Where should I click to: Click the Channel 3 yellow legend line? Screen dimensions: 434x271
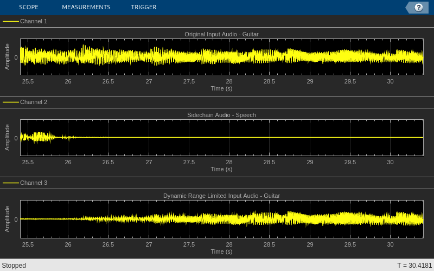coord(11,183)
